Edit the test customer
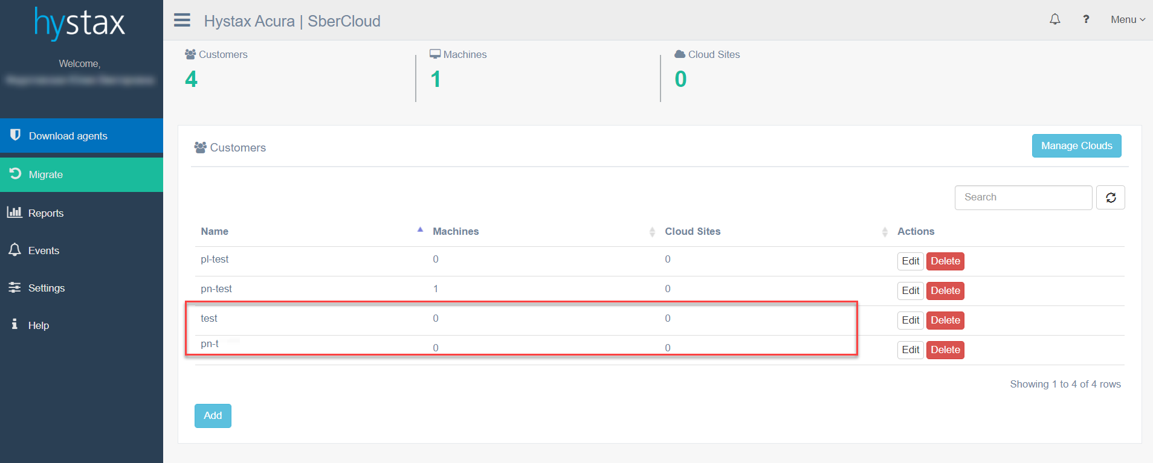The height and width of the screenshot is (463, 1153). pos(910,320)
